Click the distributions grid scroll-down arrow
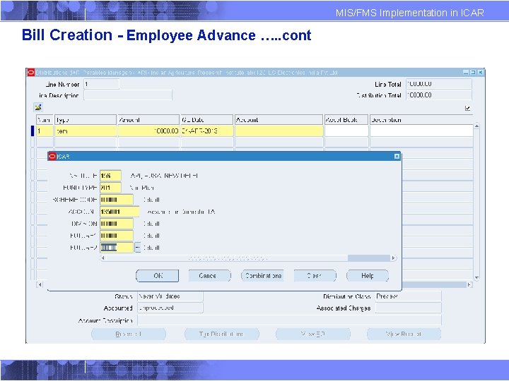Viewport: 509px width, 381px height. click(x=476, y=277)
